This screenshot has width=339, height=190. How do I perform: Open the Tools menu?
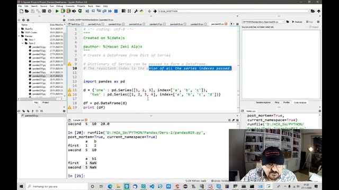[x=91, y=6]
